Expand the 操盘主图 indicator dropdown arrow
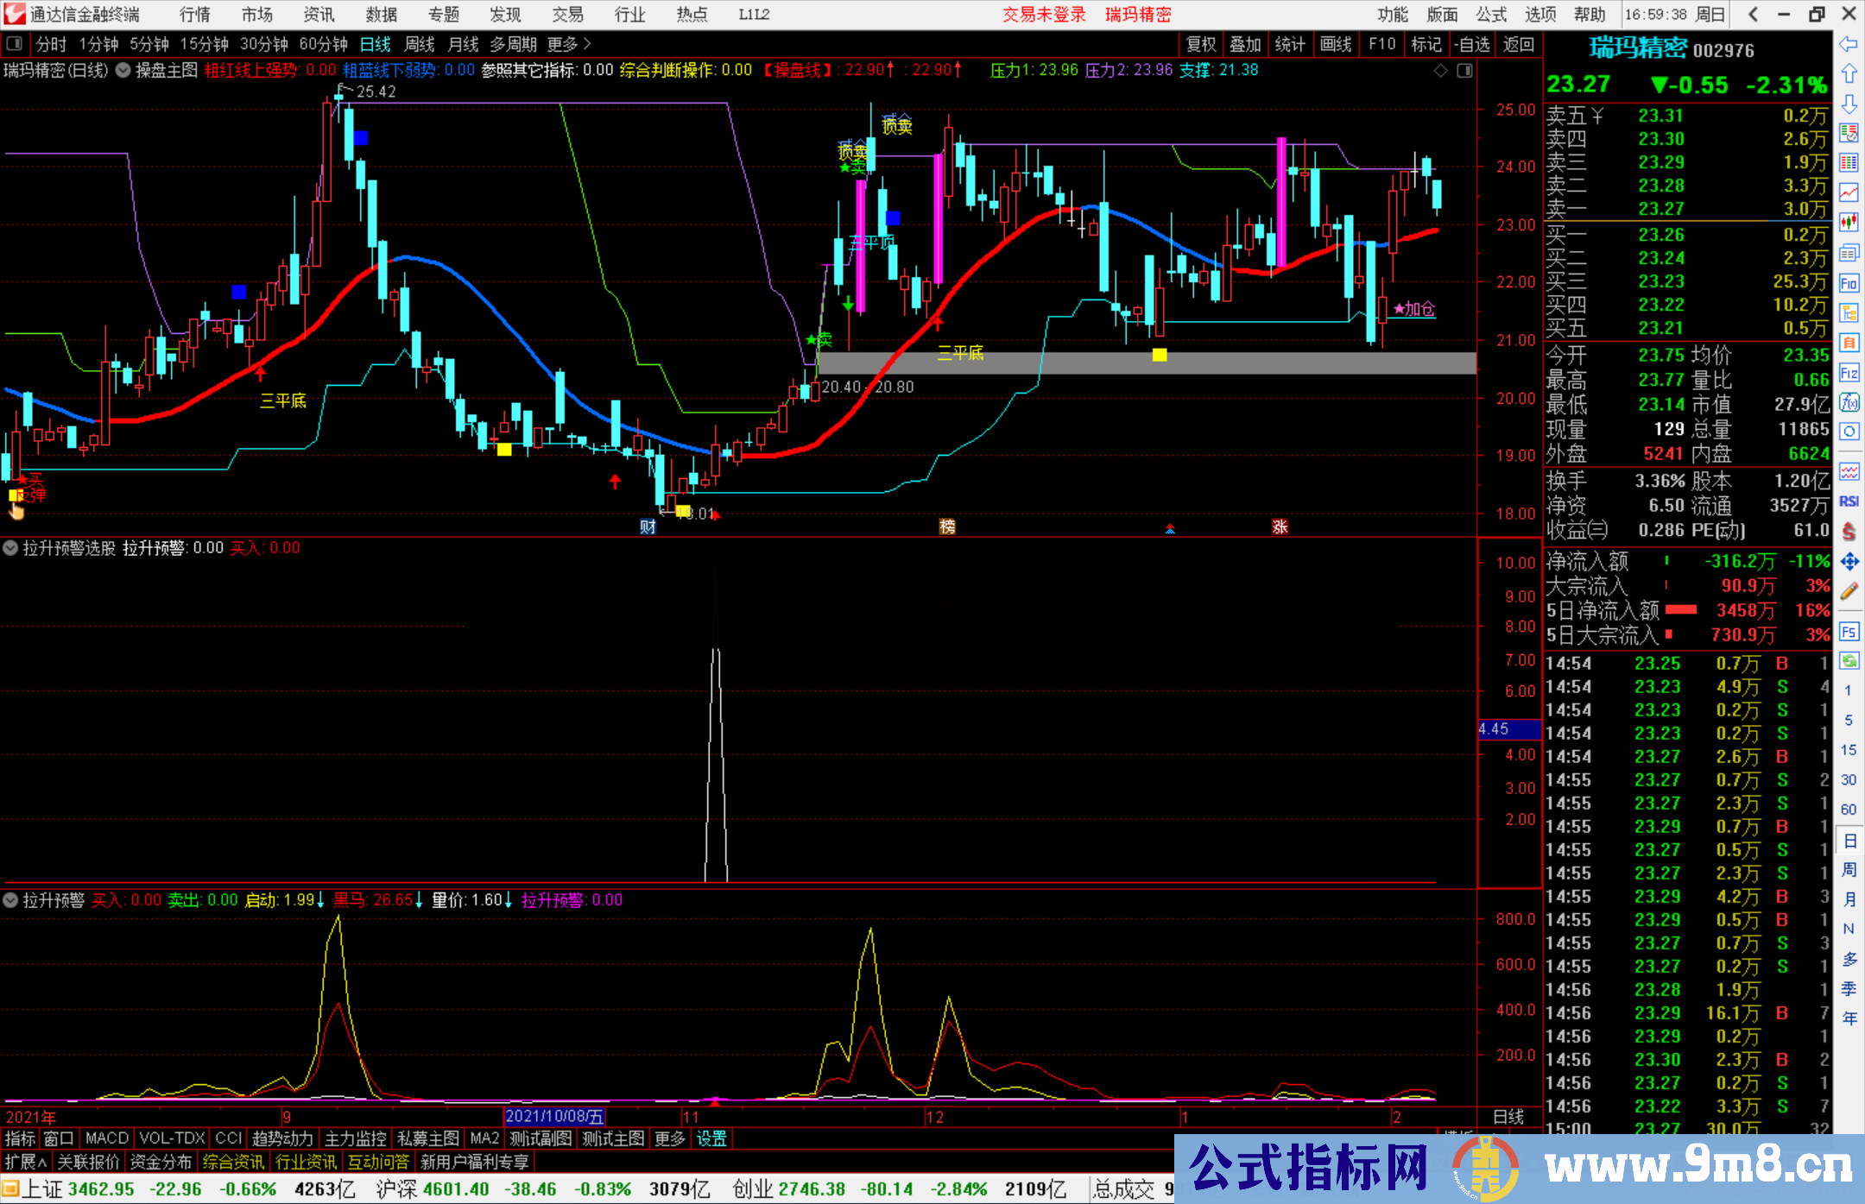The width and height of the screenshot is (1865, 1204). point(123,71)
